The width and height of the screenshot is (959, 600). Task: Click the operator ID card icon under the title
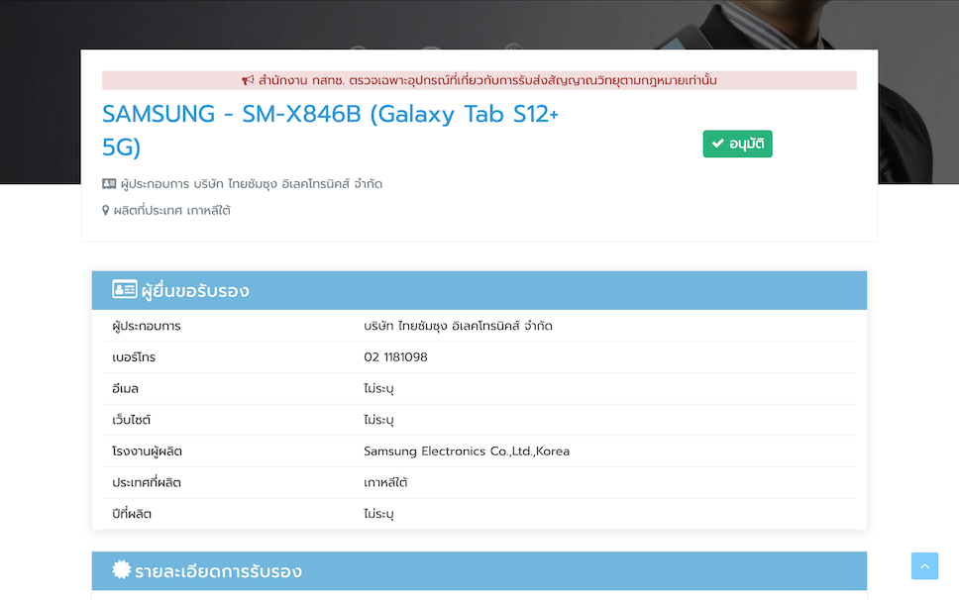pyautogui.click(x=109, y=183)
